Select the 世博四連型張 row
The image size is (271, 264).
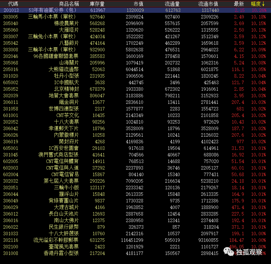coord(135,109)
